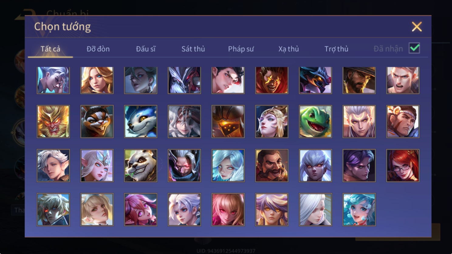The image size is (452, 254).
Task: Uncheck the Đã nhận checkbox
Action: click(x=414, y=48)
